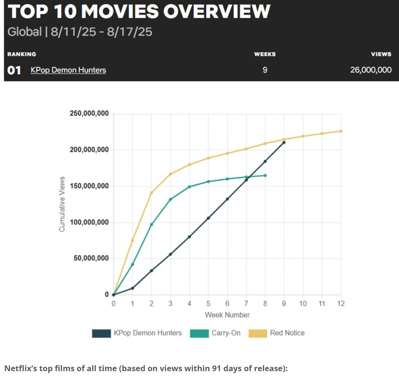399x382 pixels.
Task: Click the 50,000,000 y-axis label
Action: (x=91, y=258)
